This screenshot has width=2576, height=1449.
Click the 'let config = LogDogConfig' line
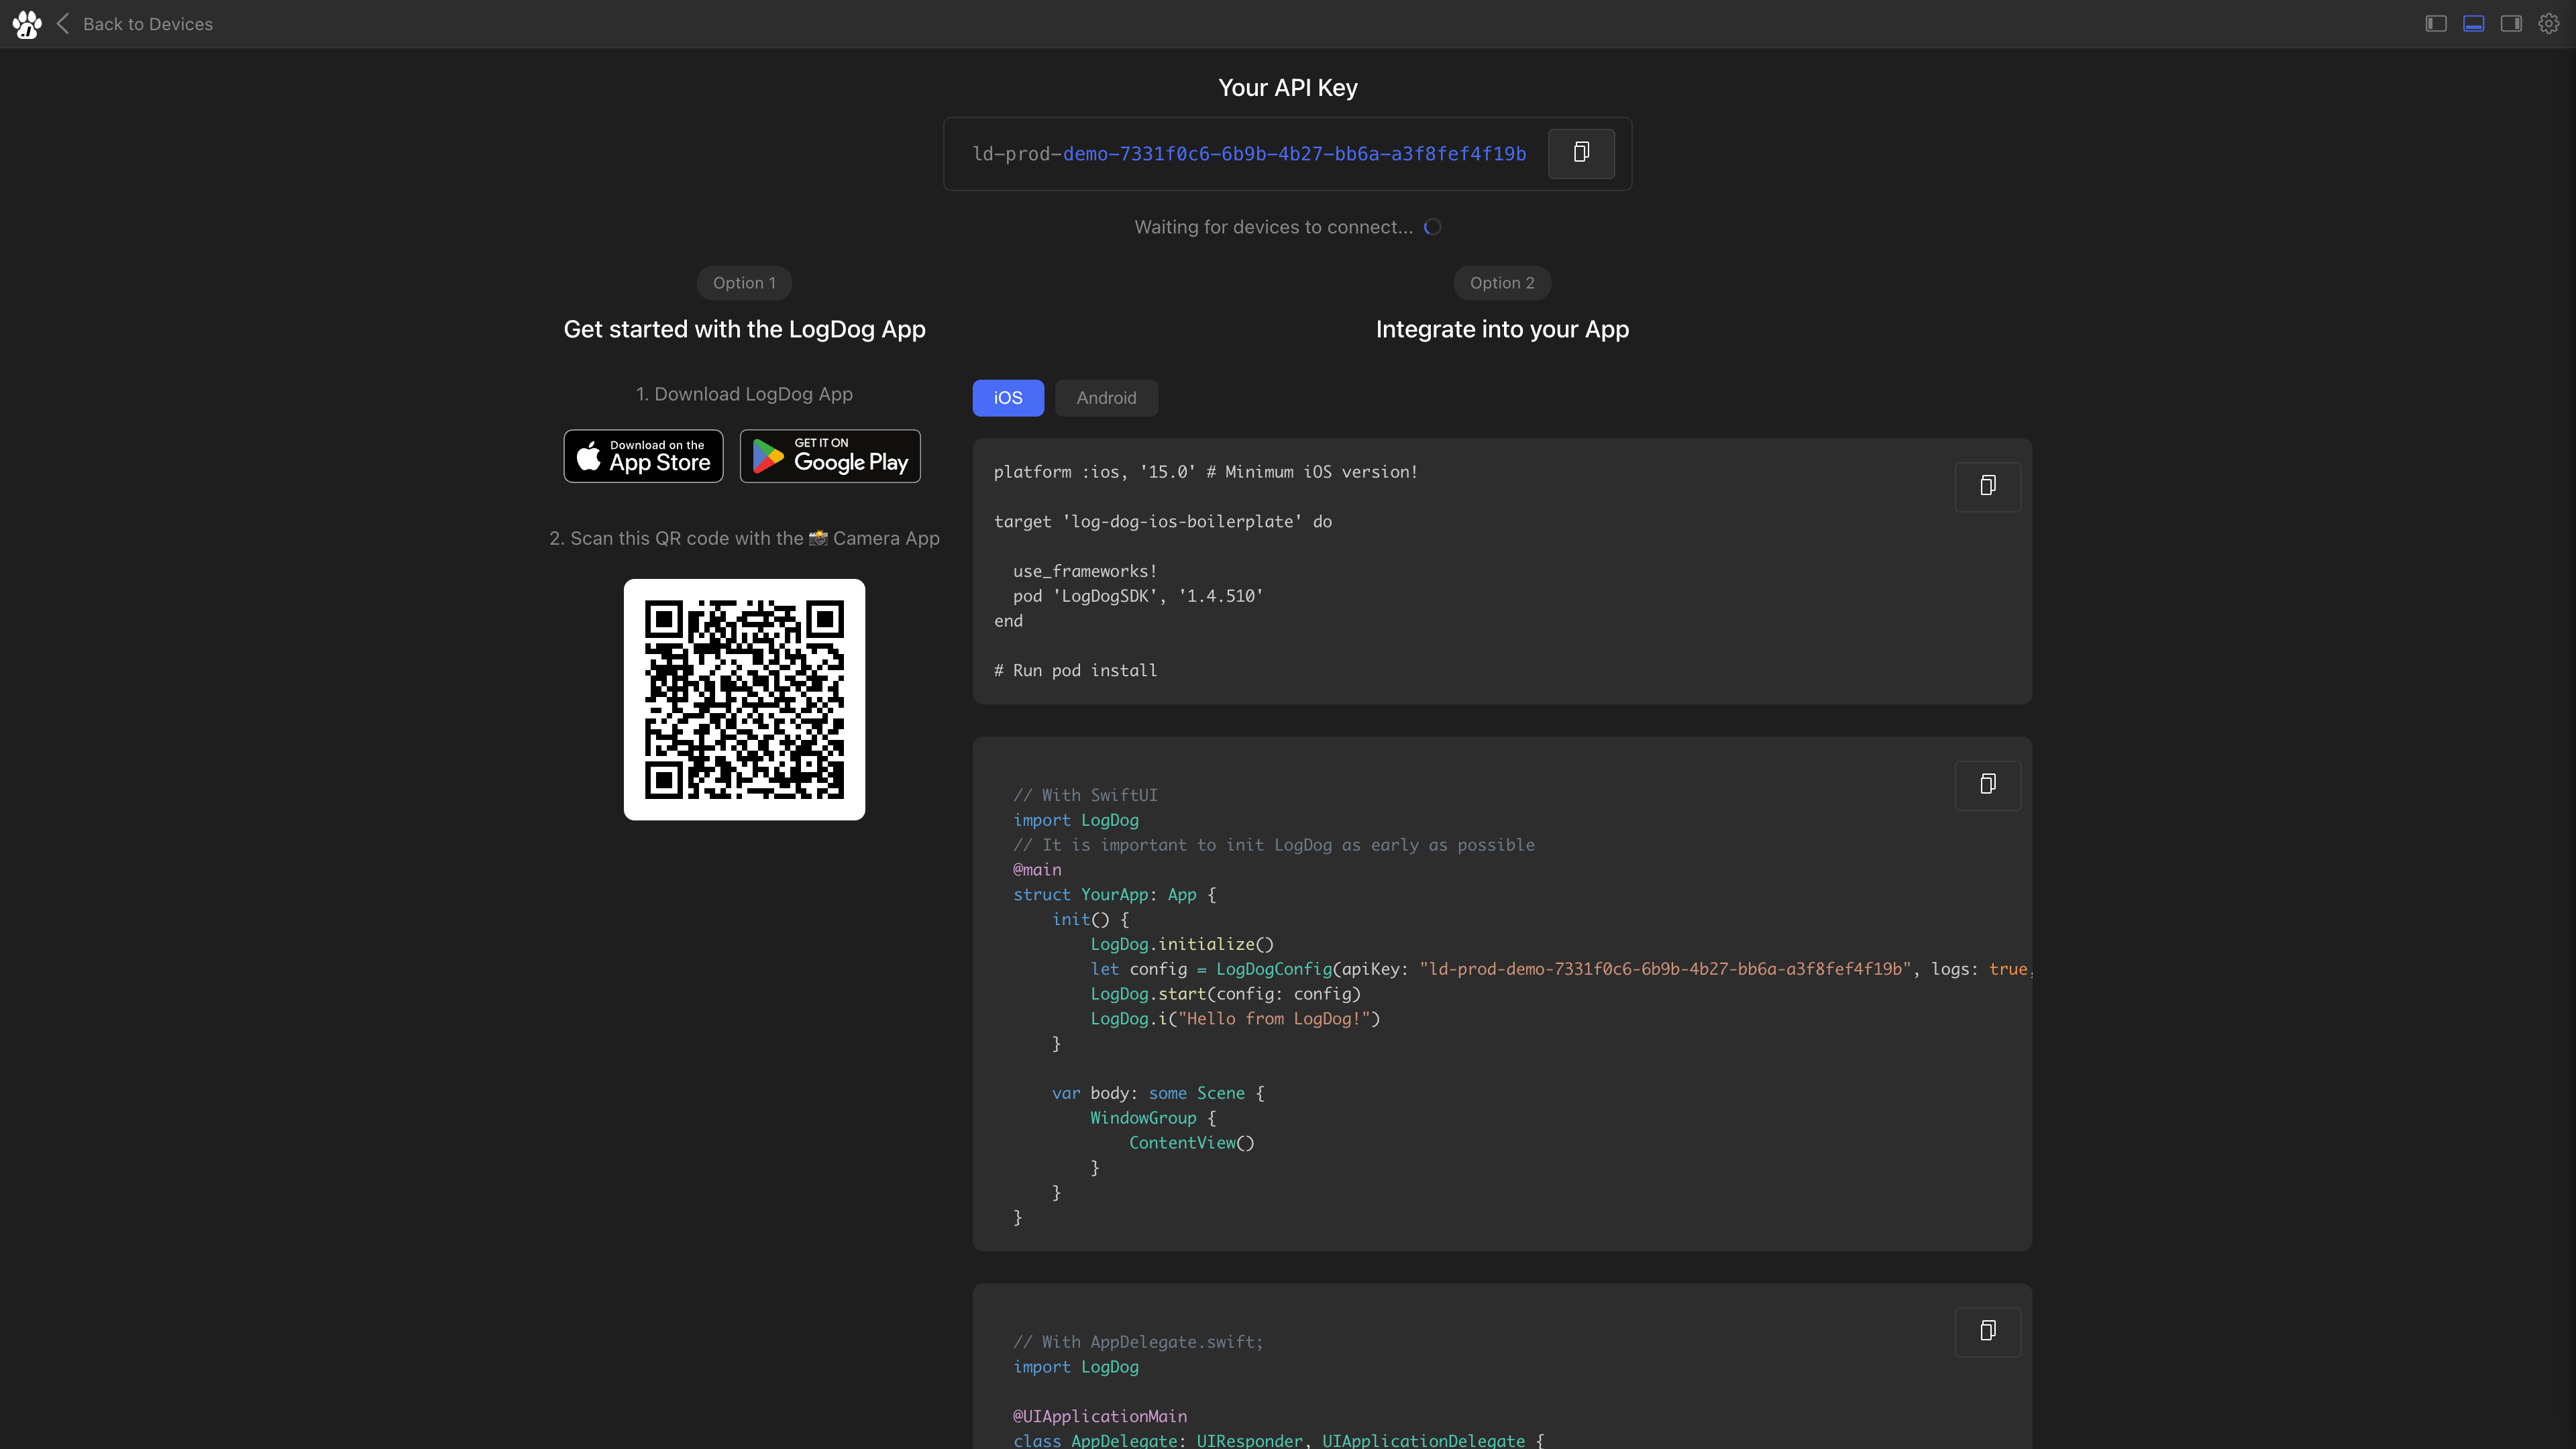coord(1560,969)
